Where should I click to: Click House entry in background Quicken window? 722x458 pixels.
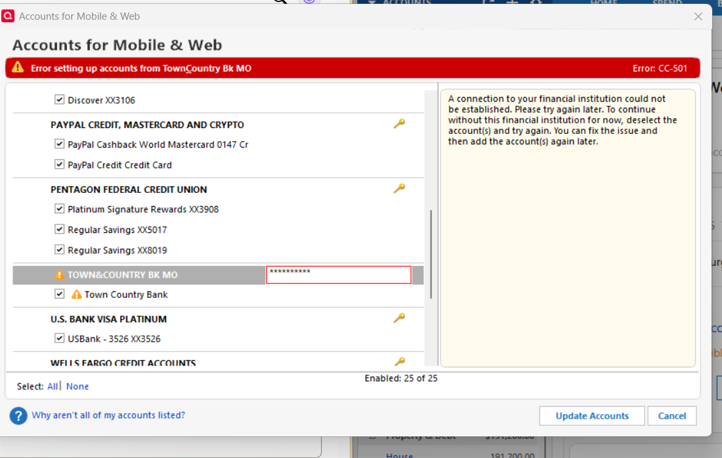(x=399, y=455)
